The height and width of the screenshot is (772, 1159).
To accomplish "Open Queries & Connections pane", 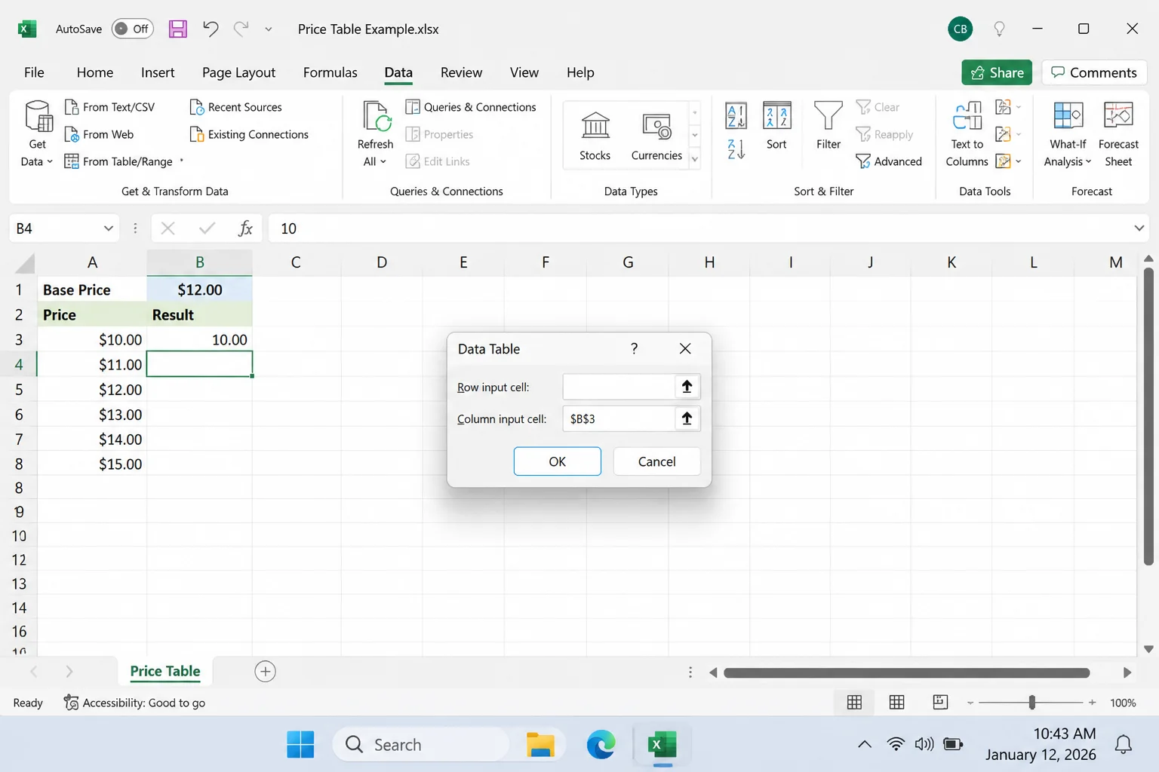I will (471, 107).
